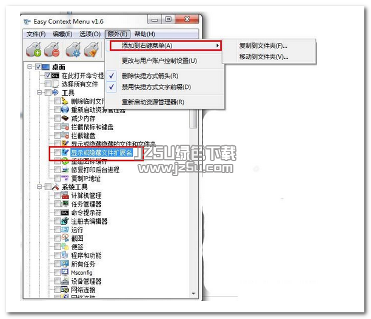This screenshot has height=319, width=371.
Task: Select the Msconfig row text
Action: point(82,272)
